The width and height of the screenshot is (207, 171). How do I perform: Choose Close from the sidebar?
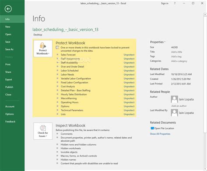click(12, 94)
